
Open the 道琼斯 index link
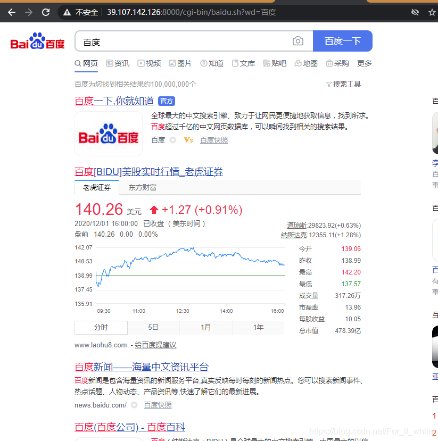click(x=297, y=225)
